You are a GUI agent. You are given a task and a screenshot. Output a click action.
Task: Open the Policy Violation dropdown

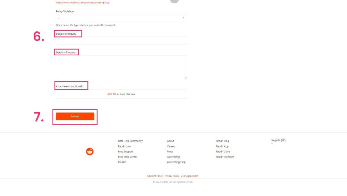tap(121, 18)
